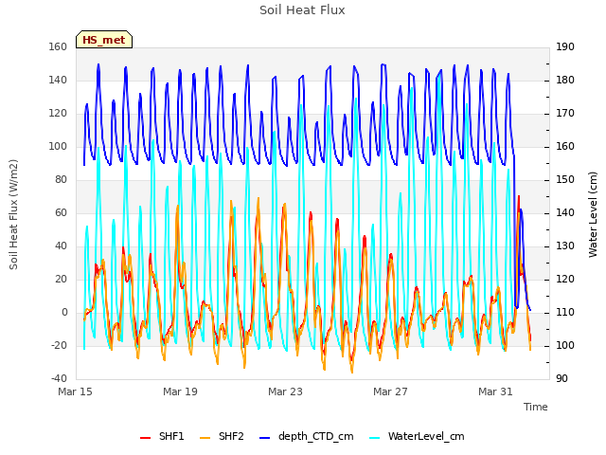Click the Mar 19 x-axis tick label
Image resolution: width=606 pixels, height=455 pixels.
[180, 391]
